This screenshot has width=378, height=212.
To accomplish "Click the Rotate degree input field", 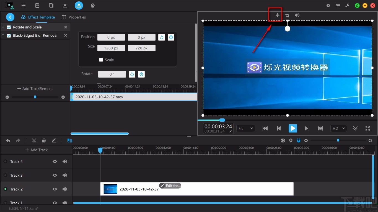I will coord(112,74).
